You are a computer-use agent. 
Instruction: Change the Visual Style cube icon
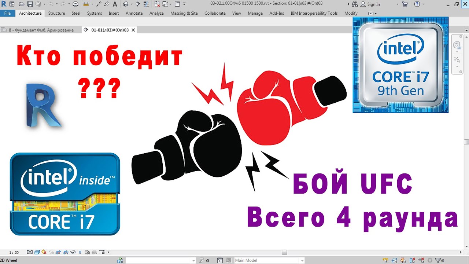point(37,252)
